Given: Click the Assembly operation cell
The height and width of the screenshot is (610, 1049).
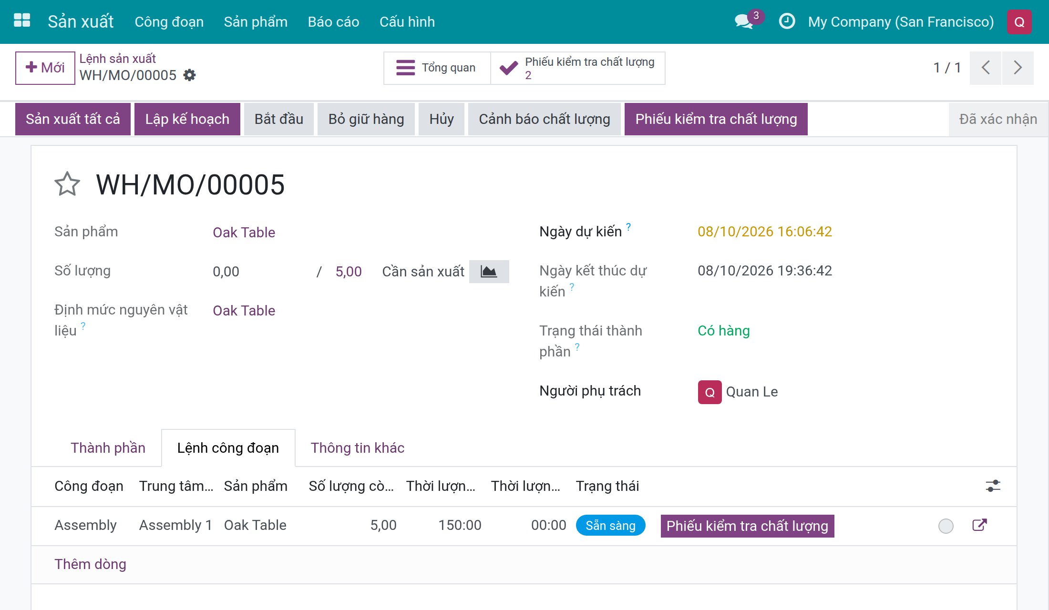Looking at the screenshot, I should [85, 525].
